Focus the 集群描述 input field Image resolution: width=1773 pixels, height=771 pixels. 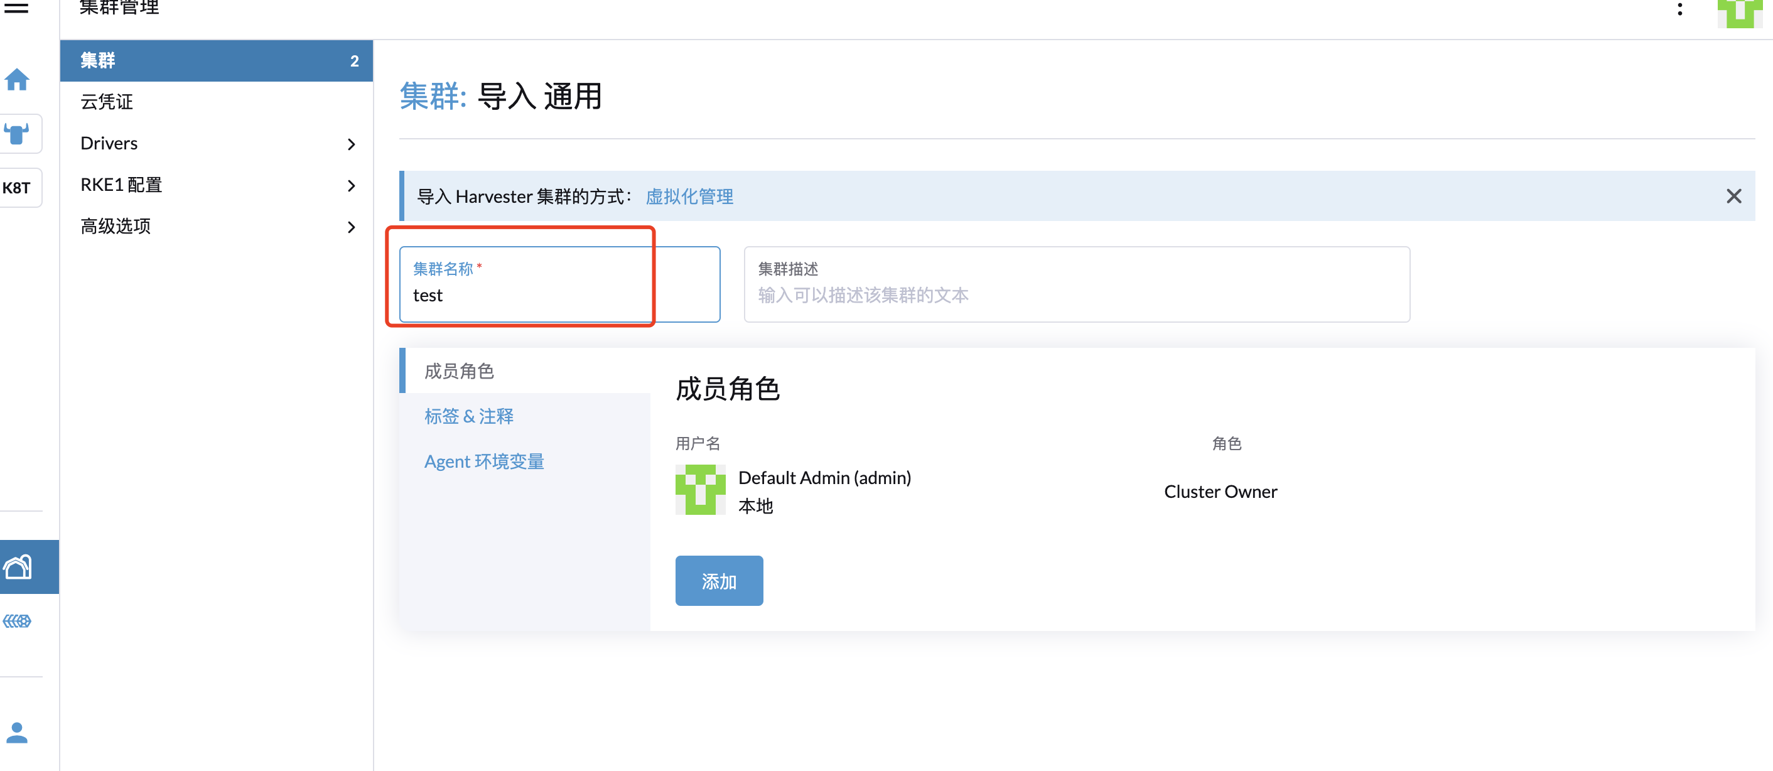tap(1077, 284)
